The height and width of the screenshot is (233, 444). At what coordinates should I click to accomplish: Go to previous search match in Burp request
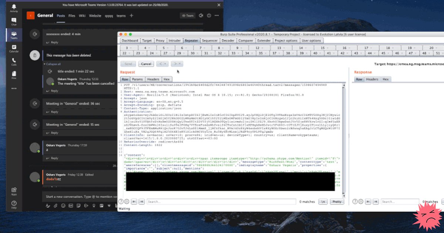[x=134, y=202]
